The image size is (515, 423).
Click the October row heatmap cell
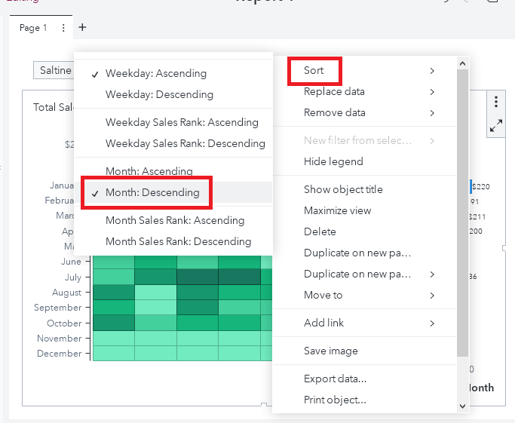(x=113, y=323)
